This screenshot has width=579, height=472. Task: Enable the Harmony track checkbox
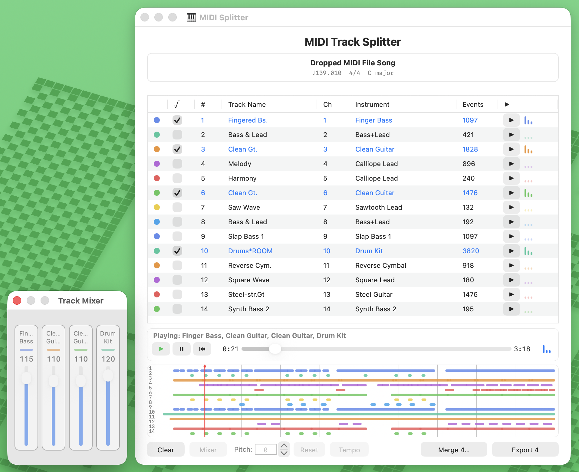pyautogui.click(x=177, y=178)
